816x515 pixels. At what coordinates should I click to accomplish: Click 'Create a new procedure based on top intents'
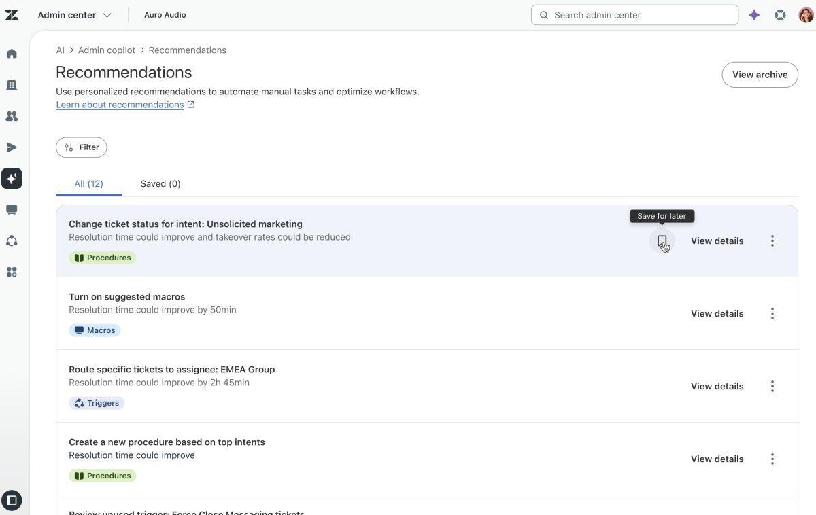click(167, 442)
